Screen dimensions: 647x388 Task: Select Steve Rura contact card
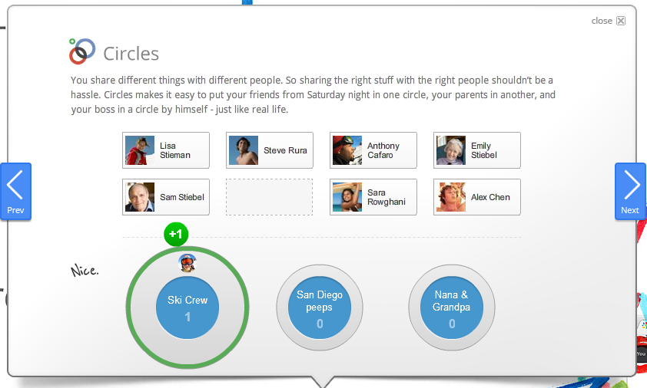[270, 150]
